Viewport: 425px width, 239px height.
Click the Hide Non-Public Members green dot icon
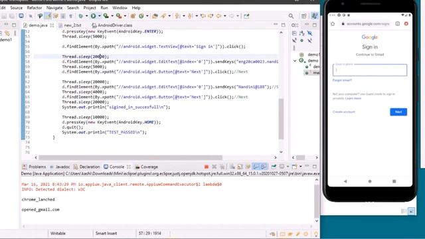point(302,40)
